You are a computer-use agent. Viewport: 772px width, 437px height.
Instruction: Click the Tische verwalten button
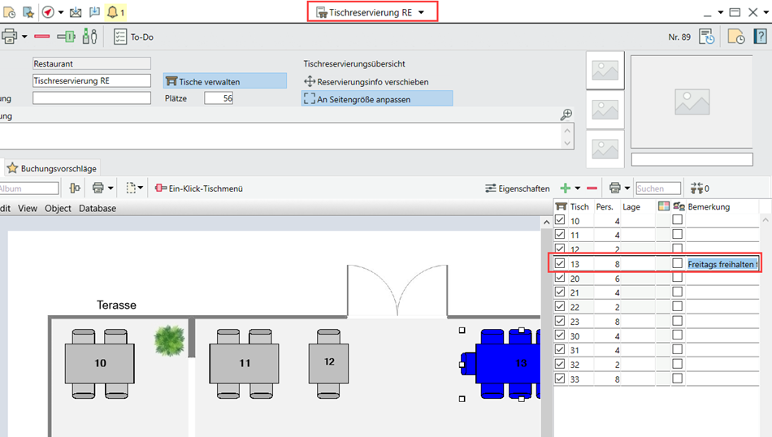pyautogui.click(x=225, y=81)
